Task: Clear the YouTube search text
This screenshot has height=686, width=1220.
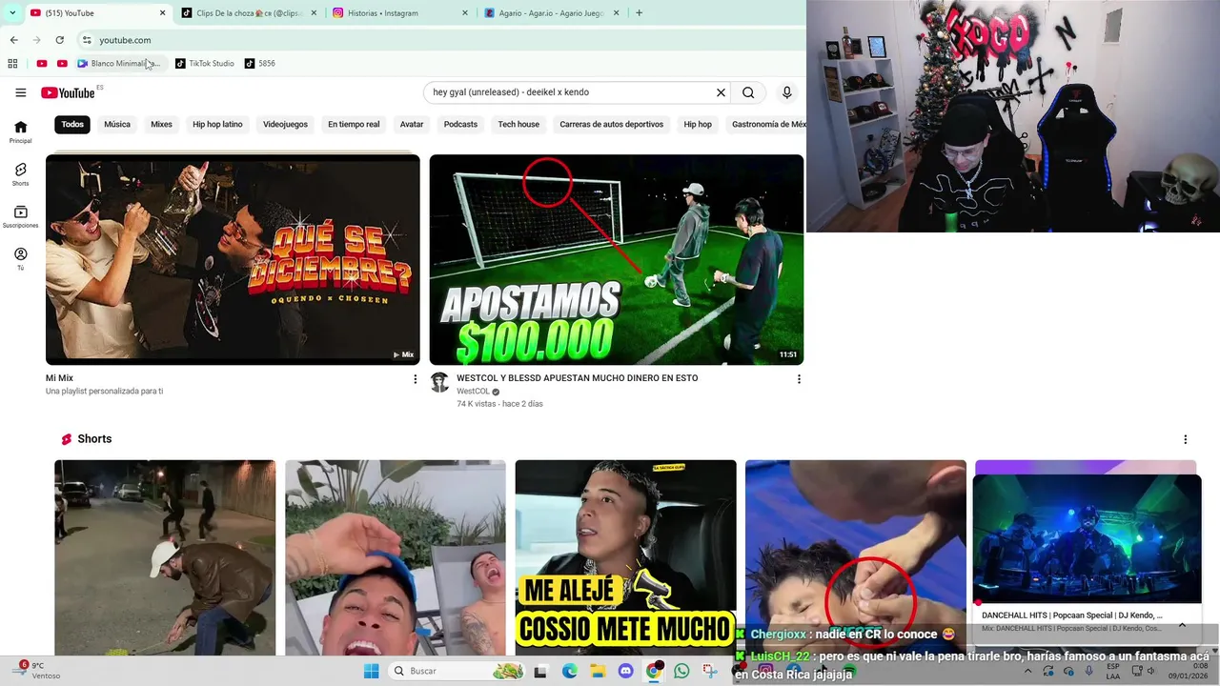Action: (x=721, y=92)
